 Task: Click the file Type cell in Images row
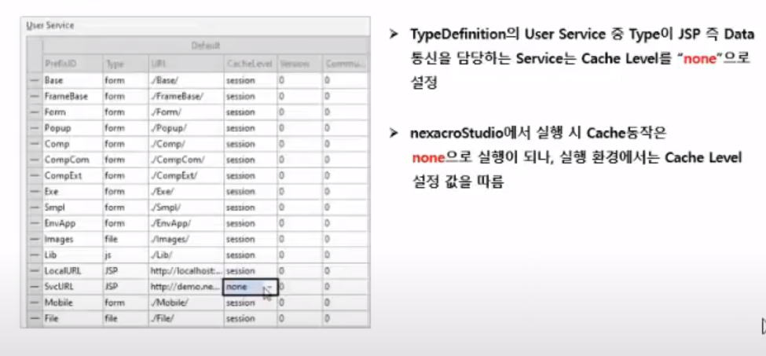pos(126,239)
